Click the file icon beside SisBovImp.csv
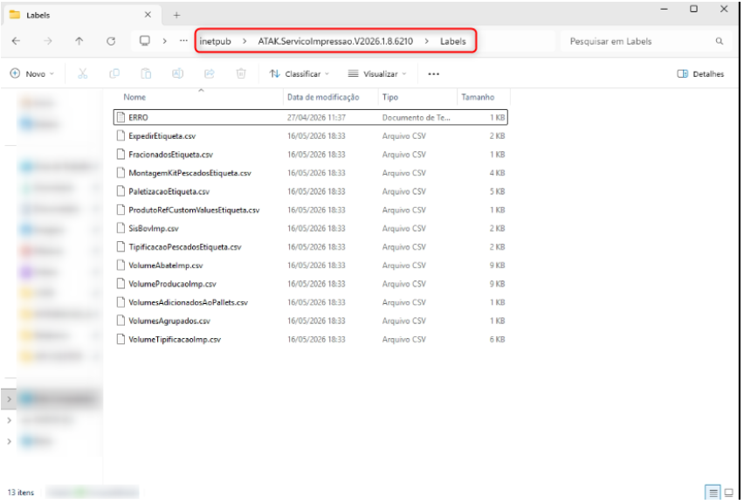The width and height of the screenshot is (744, 504). (121, 228)
